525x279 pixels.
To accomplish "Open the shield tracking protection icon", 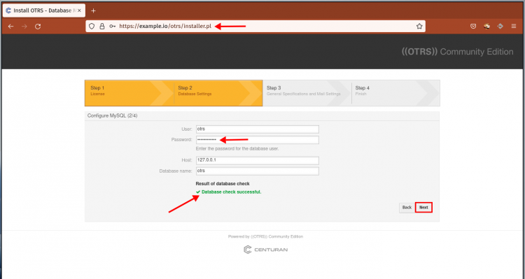I will (92, 26).
